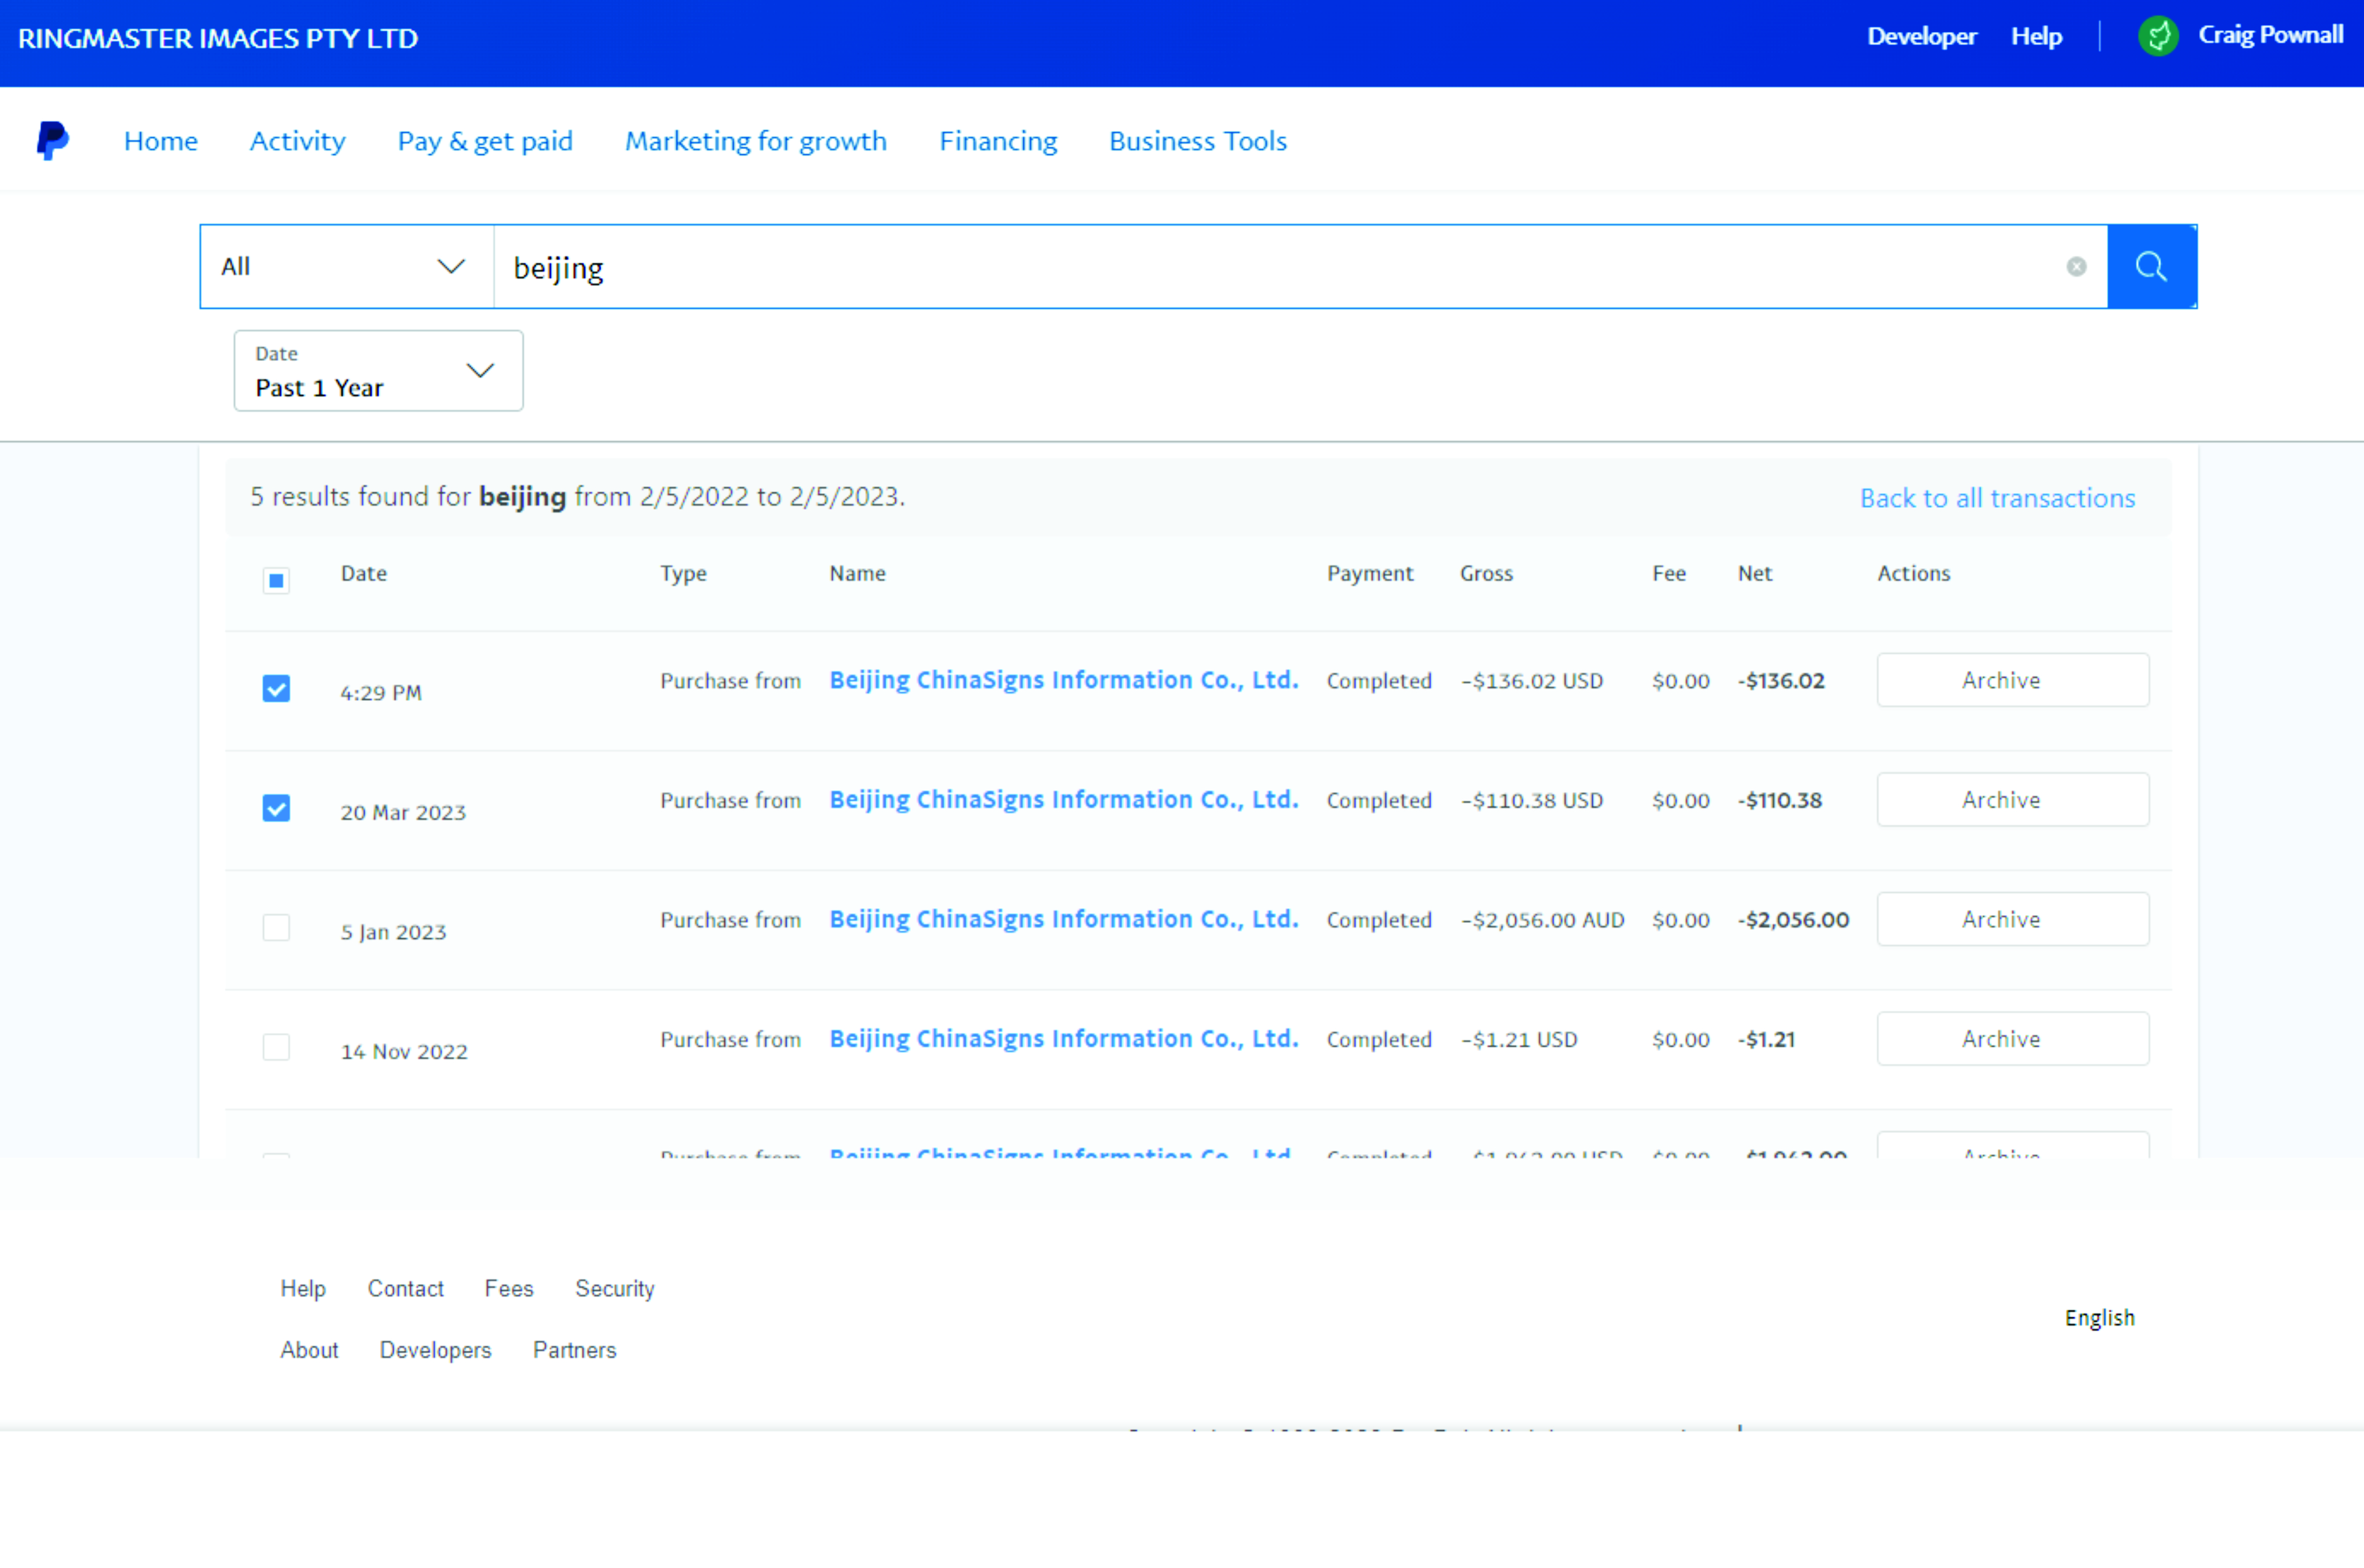Archive the 14 Nov 2022 transaction
Screen dimensions: 2364x1568
pos(2013,1039)
